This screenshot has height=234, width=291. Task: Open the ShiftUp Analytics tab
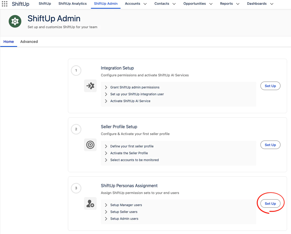click(73, 4)
